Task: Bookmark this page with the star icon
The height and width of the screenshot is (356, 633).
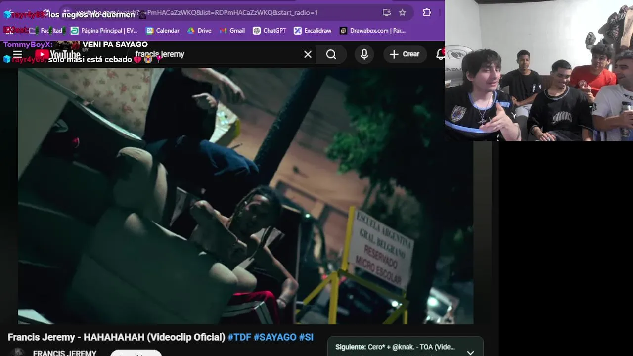Action: tap(403, 13)
